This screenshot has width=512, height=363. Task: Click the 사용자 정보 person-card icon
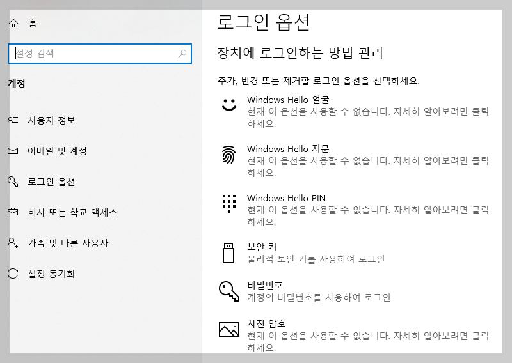click(x=13, y=120)
